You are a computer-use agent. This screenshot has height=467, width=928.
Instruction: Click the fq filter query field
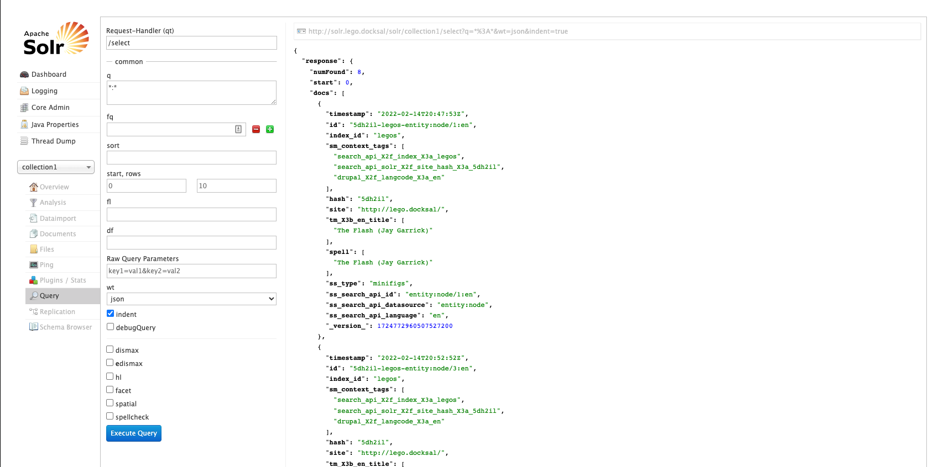[176, 129]
